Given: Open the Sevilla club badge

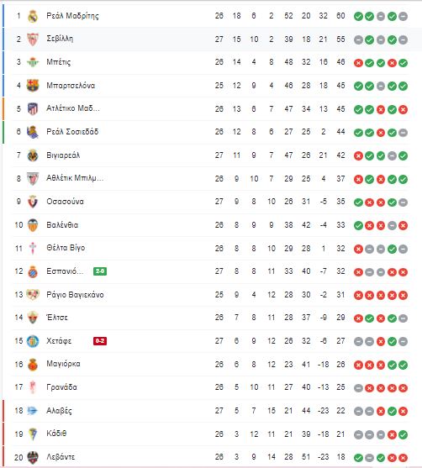Looking at the screenshot, I should coord(33,39).
